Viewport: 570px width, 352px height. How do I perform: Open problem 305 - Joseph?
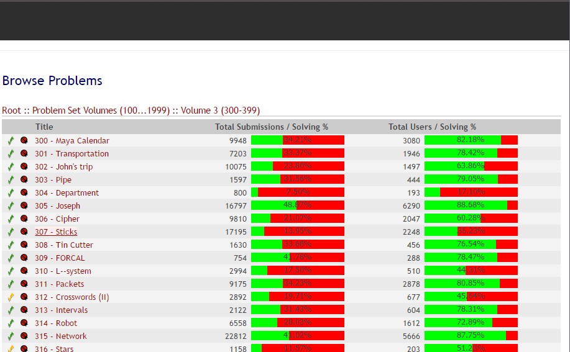pos(57,206)
